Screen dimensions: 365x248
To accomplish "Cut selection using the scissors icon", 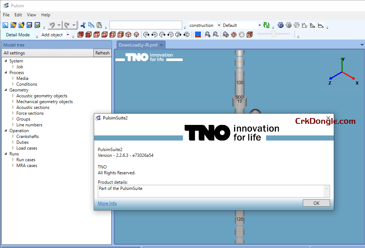I will 83,25.
